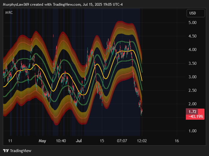
Task: Click the 3.00 price axis label
Action: [192, 77]
